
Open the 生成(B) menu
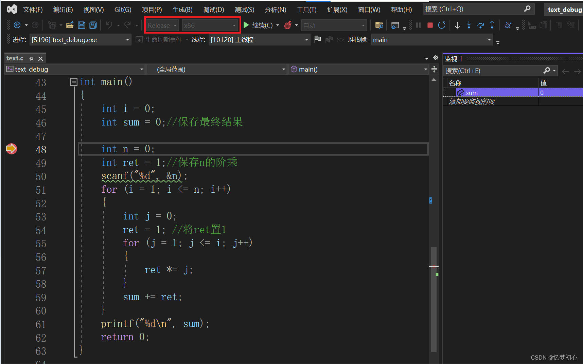tap(182, 9)
